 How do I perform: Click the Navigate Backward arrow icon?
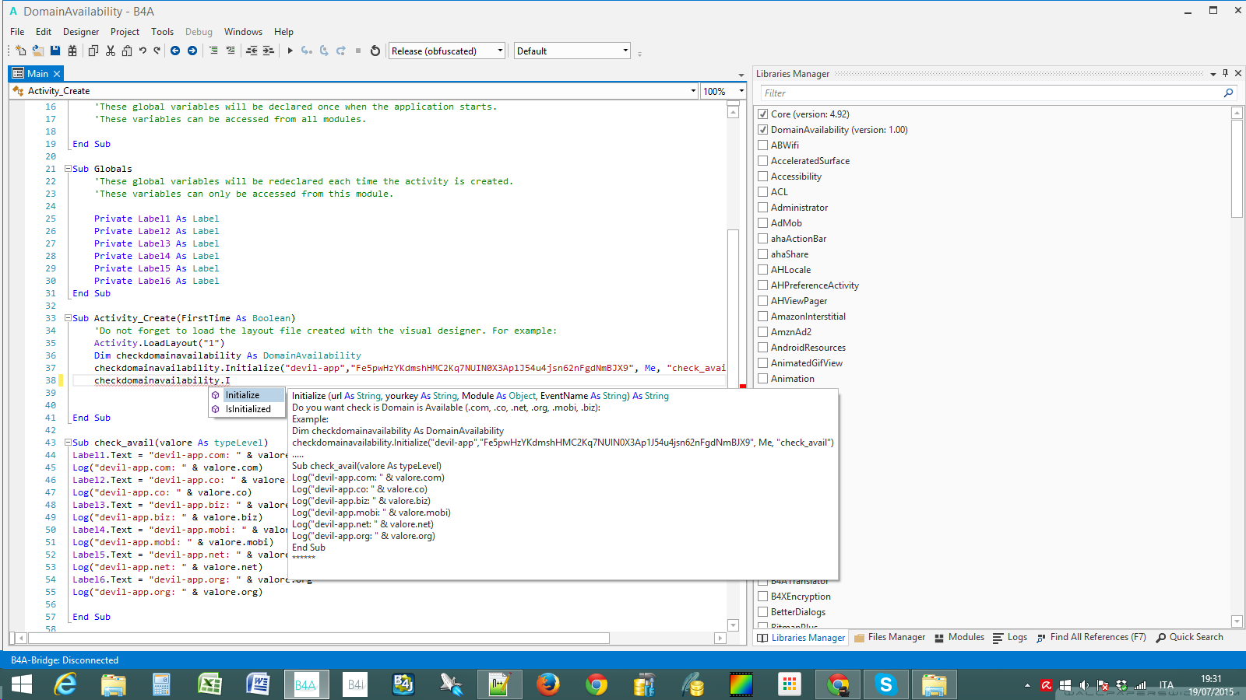pos(175,51)
